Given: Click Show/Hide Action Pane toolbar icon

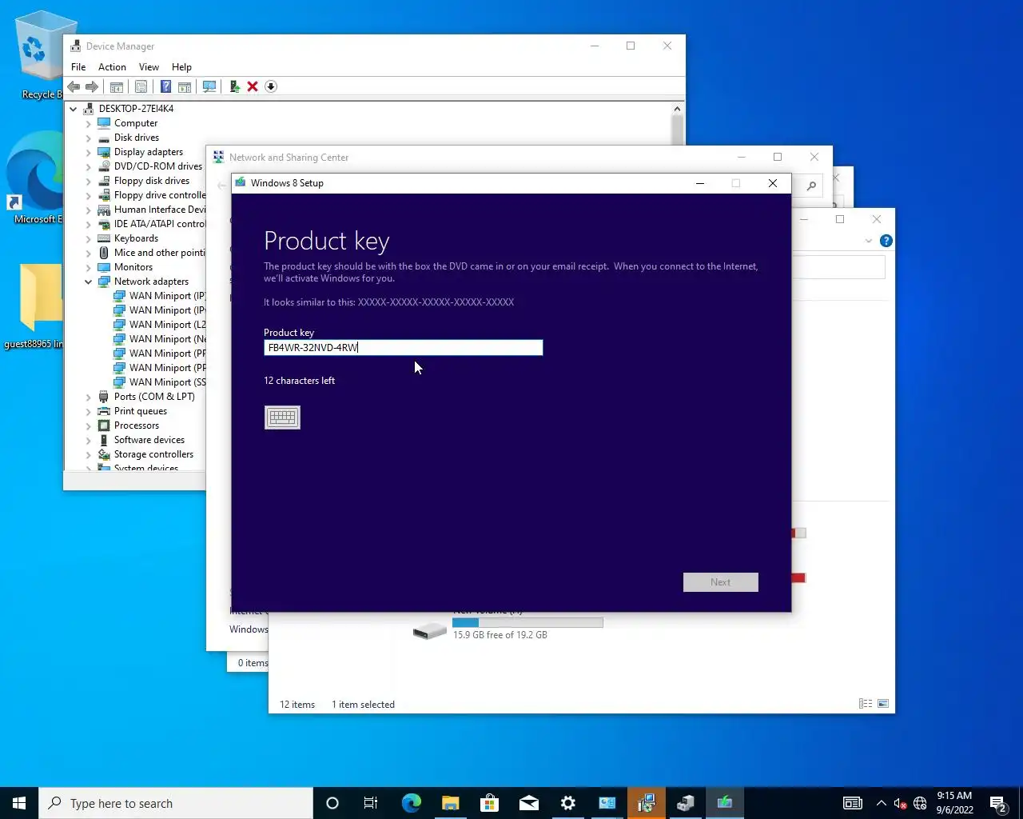Looking at the screenshot, I should [x=185, y=86].
